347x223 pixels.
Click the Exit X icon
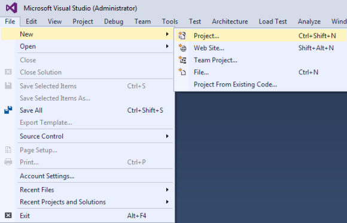click(8, 215)
